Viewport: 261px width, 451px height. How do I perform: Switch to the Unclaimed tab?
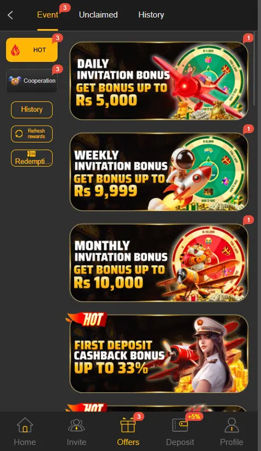coord(98,15)
